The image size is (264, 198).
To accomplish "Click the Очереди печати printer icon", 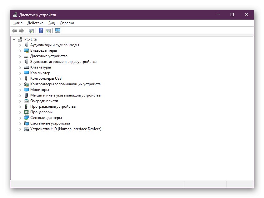I will click(x=26, y=101).
